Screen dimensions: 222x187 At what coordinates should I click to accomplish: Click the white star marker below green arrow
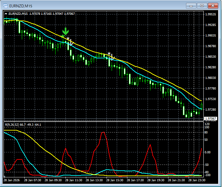[x=68, y=38]
